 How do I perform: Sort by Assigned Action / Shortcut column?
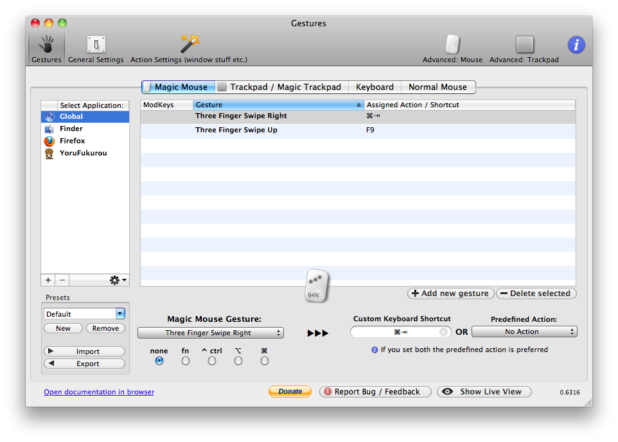[470, 105]
